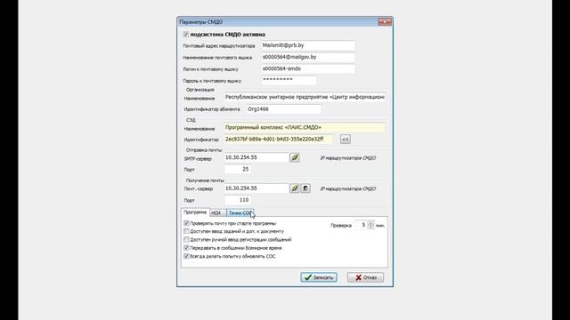Click the "Почтовый адрес маршрутизатора" label
Viewport: 570px width, 320px height.
click(219, 46)
